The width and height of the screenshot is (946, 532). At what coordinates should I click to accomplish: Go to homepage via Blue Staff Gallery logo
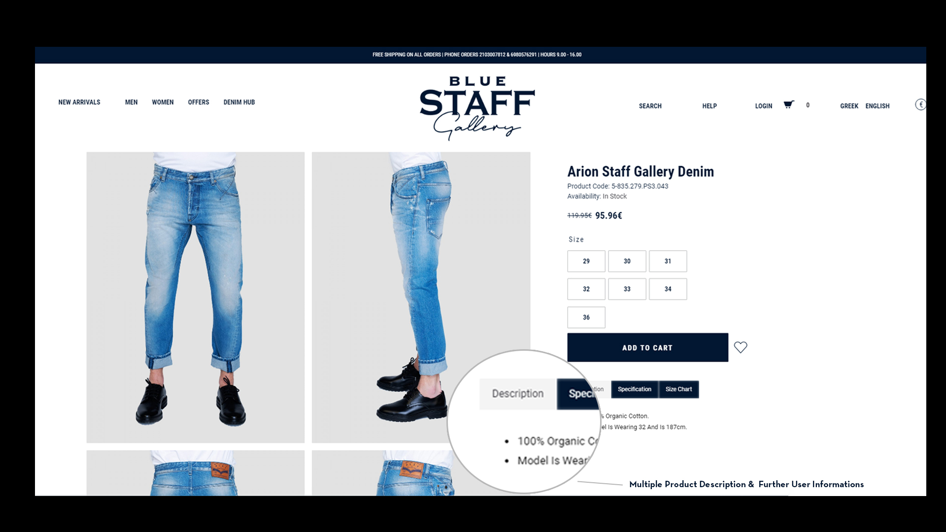click(477, 108)
